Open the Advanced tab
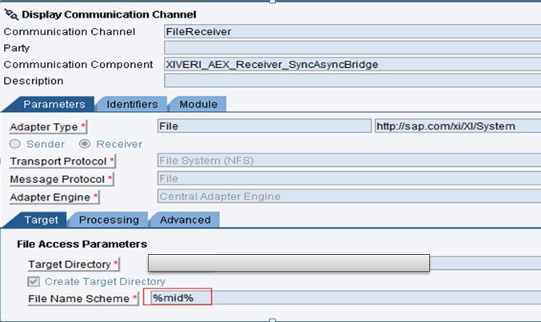Image resolution: width=541 pixels, height=322 pixels. point(185,220)
